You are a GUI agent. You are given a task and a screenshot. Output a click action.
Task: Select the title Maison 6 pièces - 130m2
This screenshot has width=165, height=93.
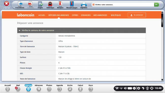coord(68,46)
